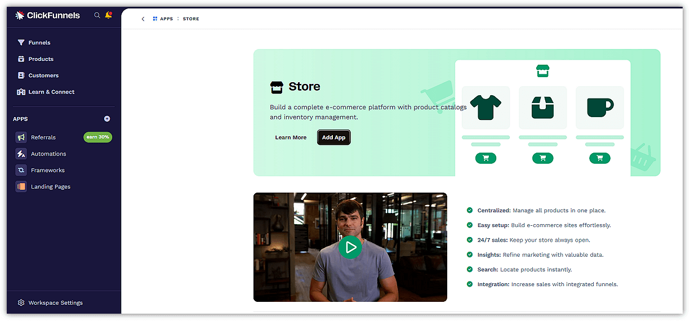Click checkmark next to Integration
The height and width of the screenshot is (321, 690).
[x=469, y=284]
